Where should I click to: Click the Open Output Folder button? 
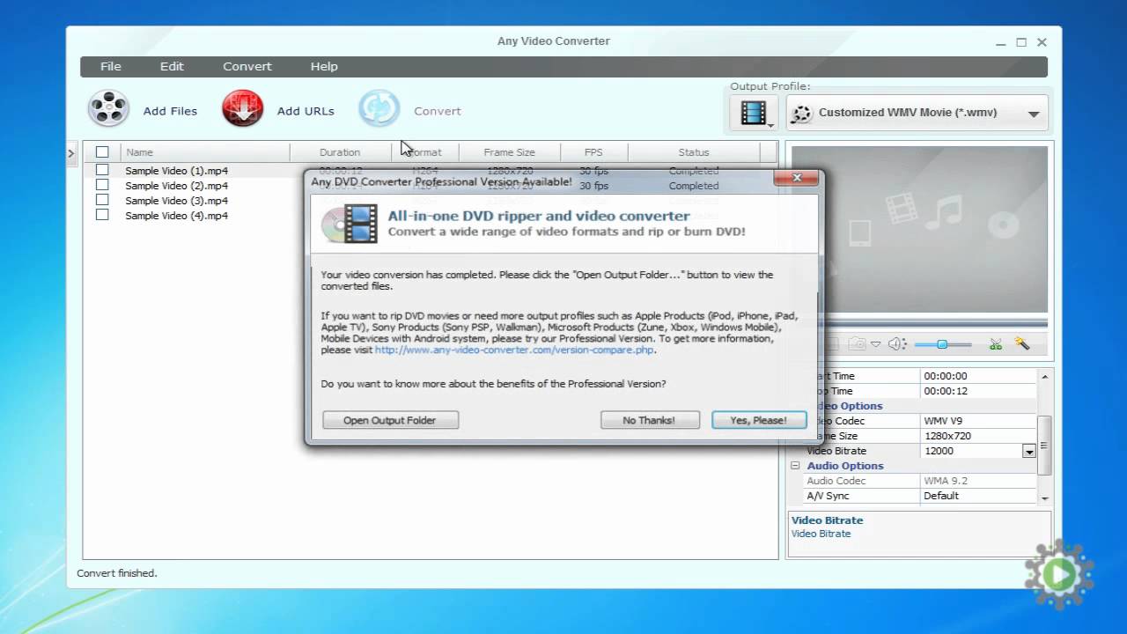390,420
